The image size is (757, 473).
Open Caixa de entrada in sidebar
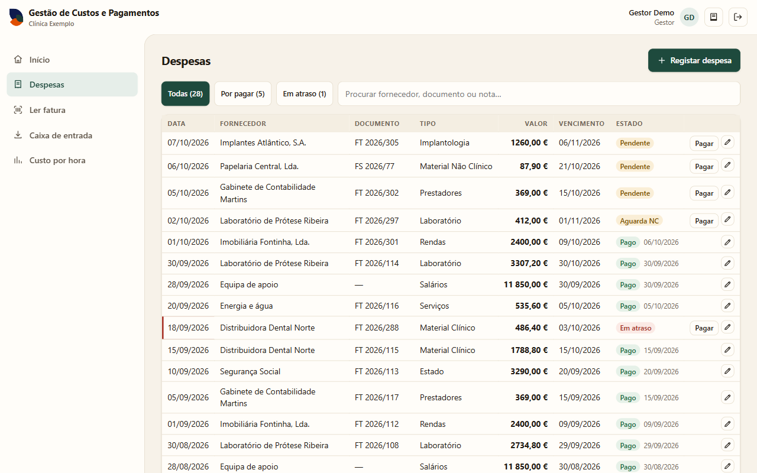[72, 135]
